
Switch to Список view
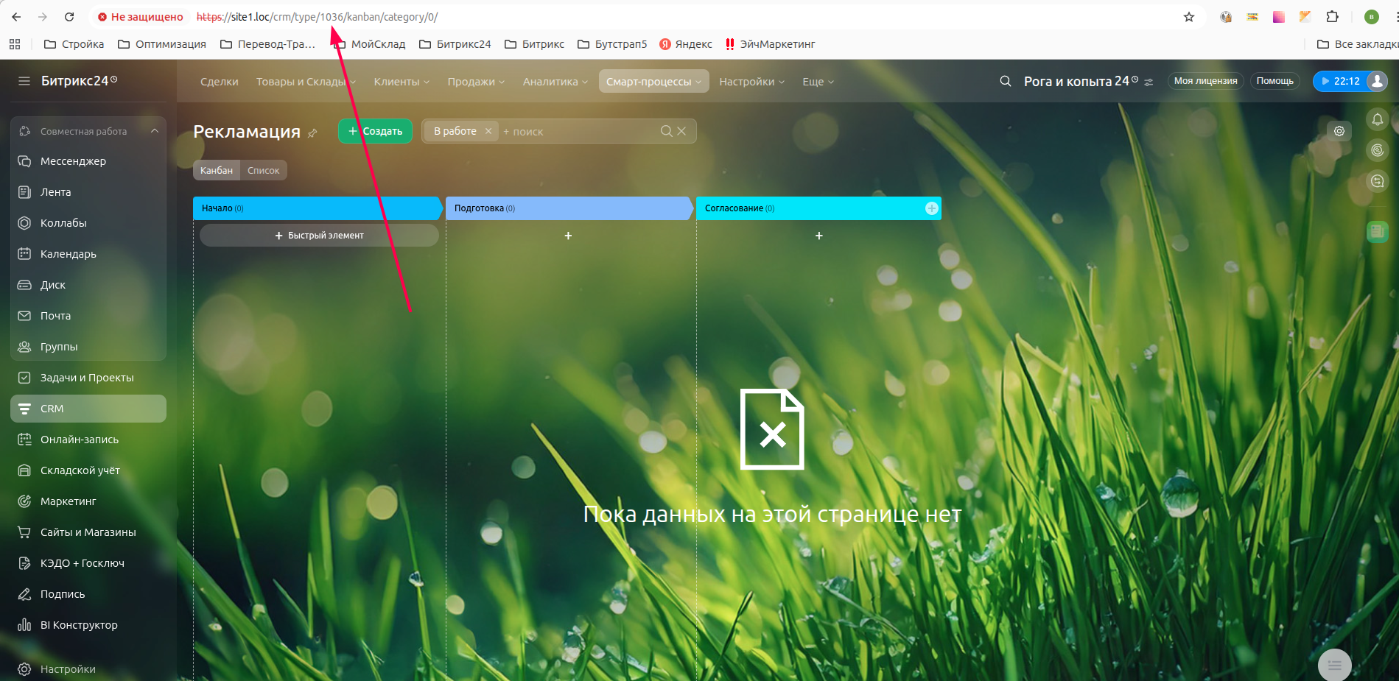(263, 170)
